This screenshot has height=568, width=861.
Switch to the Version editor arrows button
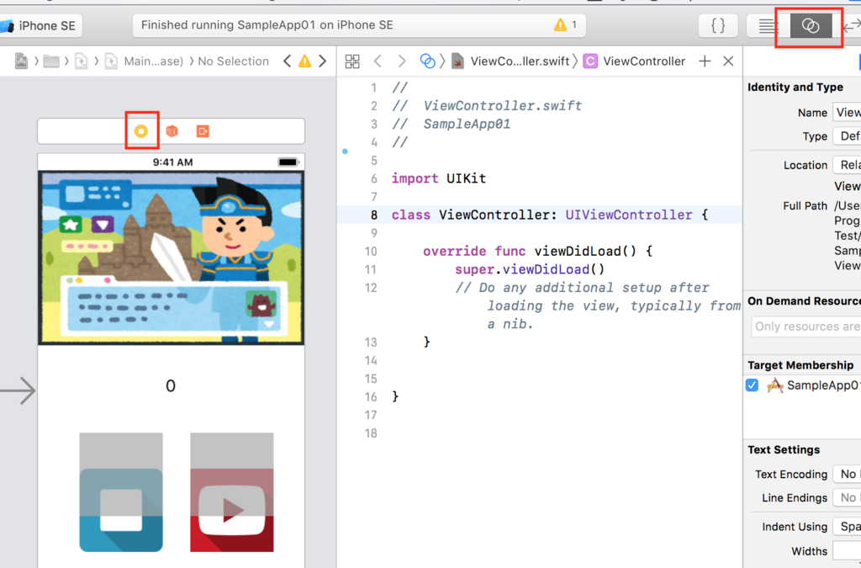coord(851,26)
